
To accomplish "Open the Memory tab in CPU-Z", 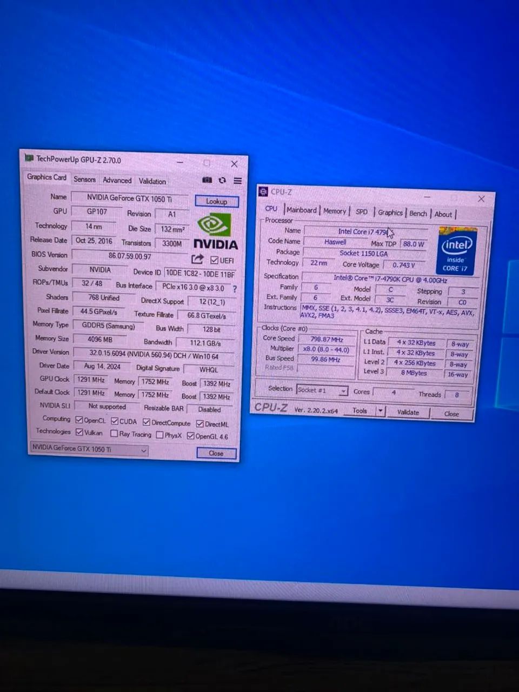I will point(335,211).
